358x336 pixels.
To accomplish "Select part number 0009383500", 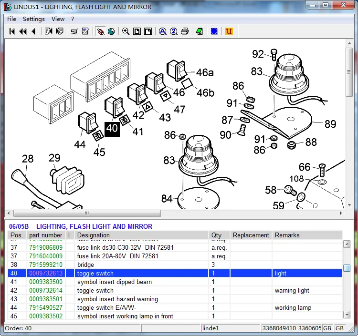I will coord(46,282).
